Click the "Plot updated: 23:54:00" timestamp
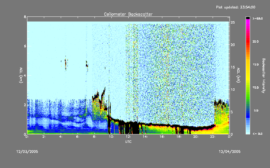 236,7
